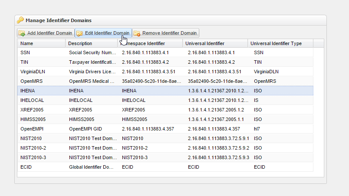The height and width of the screenshot is (196, 349).
Task: Click the Social Security Num... description cell
Action: click(x=92, y=52)
